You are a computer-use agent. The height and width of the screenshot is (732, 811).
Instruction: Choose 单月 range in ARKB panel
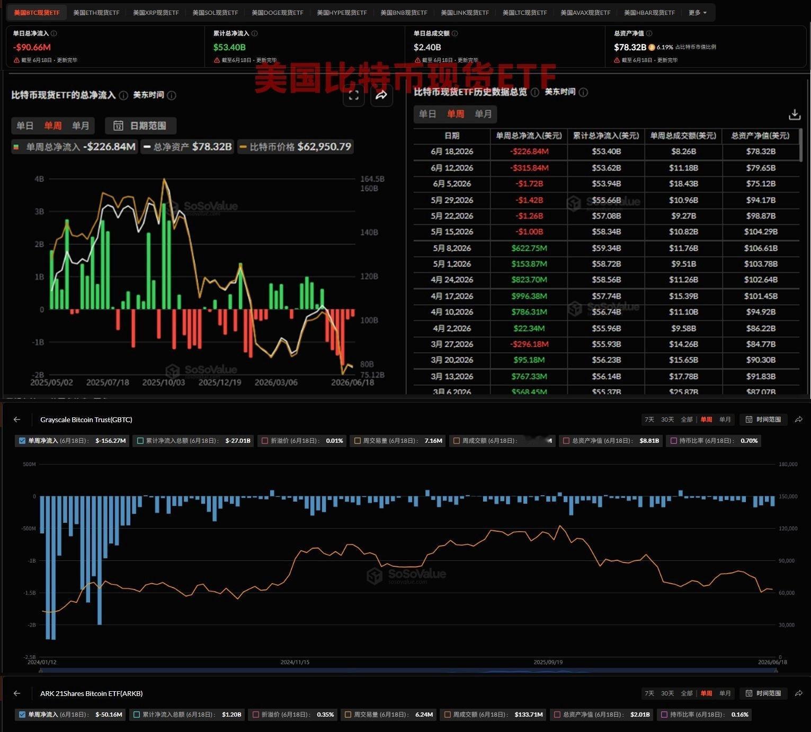click(x=725, y=693)
